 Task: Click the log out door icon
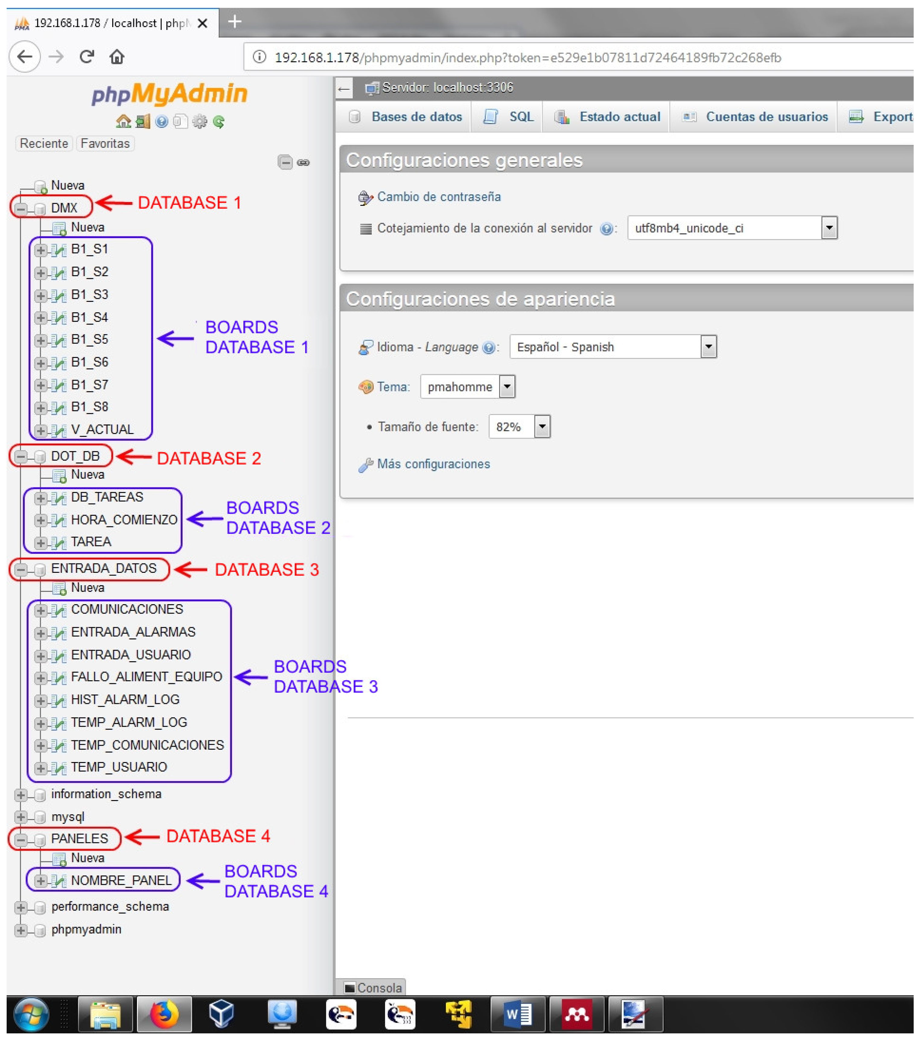pyautogui.click(x=143, y=122)
